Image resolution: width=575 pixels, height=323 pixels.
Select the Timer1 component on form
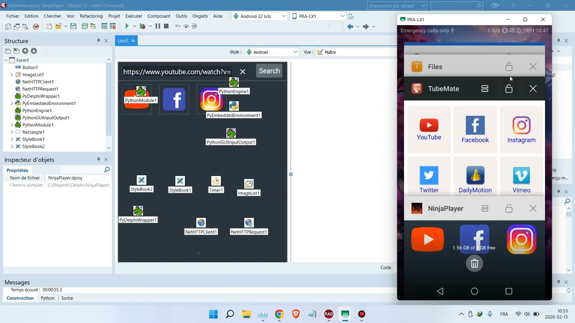pyautogui.click(x=216, y=181)
